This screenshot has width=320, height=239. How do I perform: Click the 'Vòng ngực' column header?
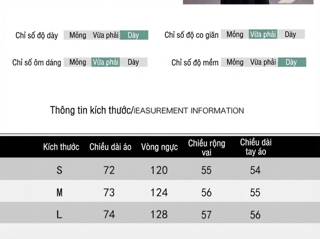click(x=159, y=147)
